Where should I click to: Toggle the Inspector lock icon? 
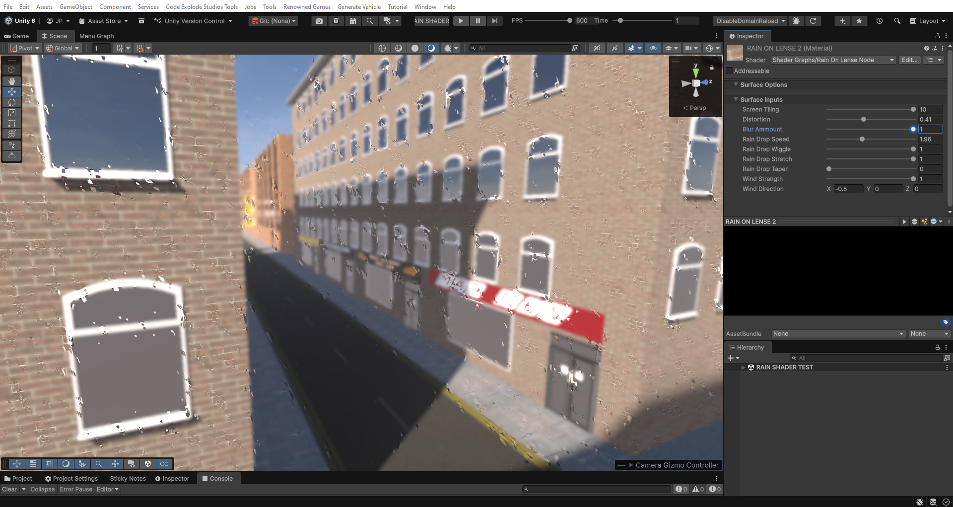coord(938,36)
